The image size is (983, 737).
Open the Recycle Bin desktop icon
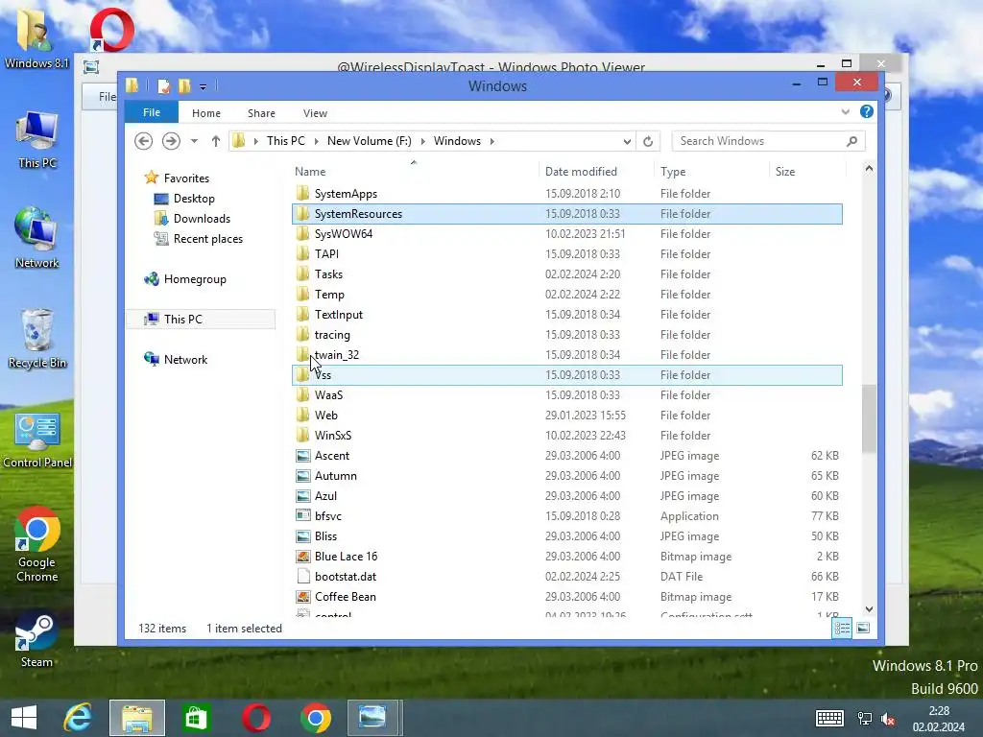tap(37, 339)
